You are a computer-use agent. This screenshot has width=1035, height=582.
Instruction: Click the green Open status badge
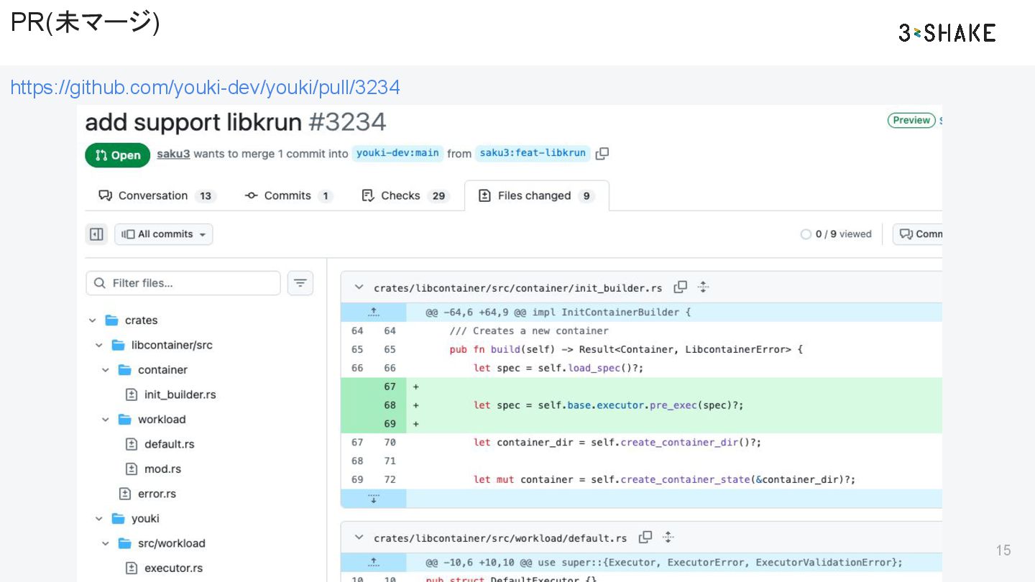[117, 155]
